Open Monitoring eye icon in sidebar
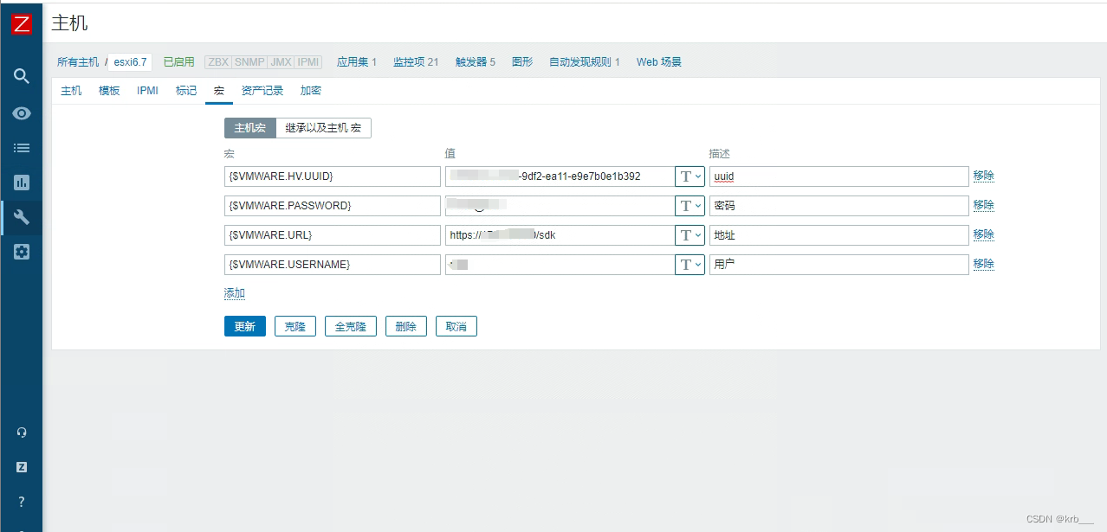 tap(22, 113)
